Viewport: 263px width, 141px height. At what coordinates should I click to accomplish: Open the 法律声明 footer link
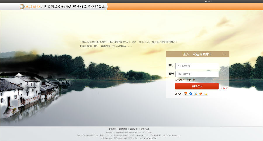112,129
